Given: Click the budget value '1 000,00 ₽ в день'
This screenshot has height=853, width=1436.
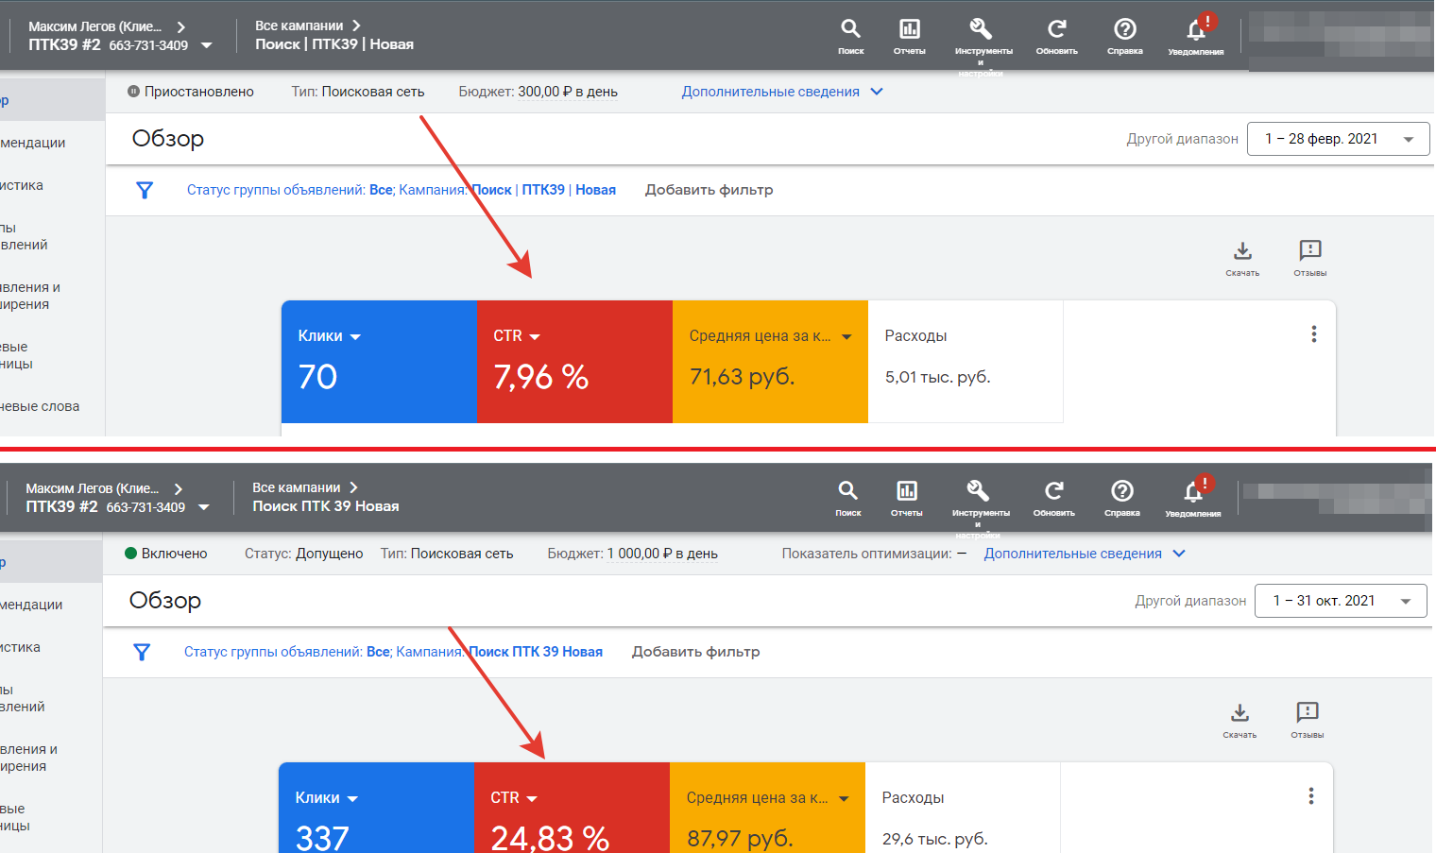Looking at the screenshot, I should (662, 554).
